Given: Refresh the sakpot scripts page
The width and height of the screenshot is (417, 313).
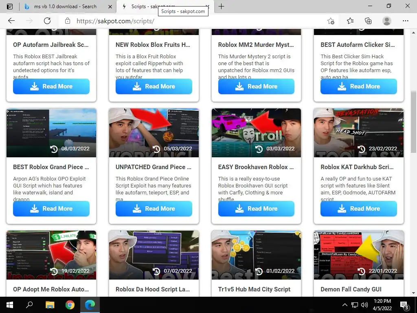Looking at the screenshot, I should coord(47,21).
